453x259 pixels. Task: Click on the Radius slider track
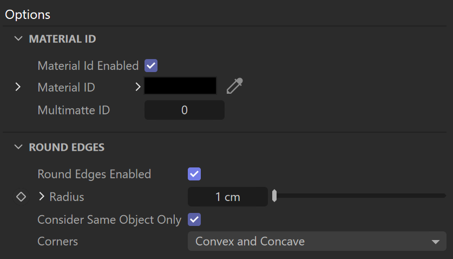361,196
